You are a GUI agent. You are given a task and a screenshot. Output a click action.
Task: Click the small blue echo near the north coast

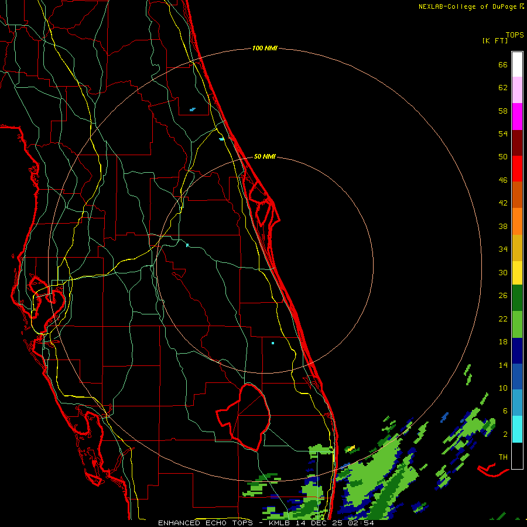point(192,109)
